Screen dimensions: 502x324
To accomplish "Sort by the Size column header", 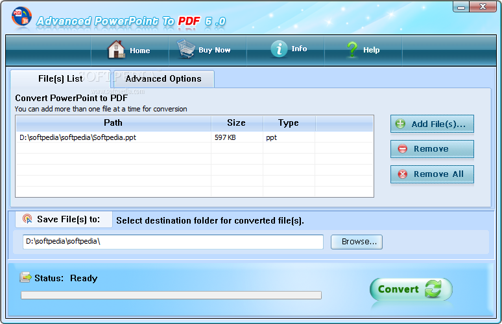I will point(237,123).
